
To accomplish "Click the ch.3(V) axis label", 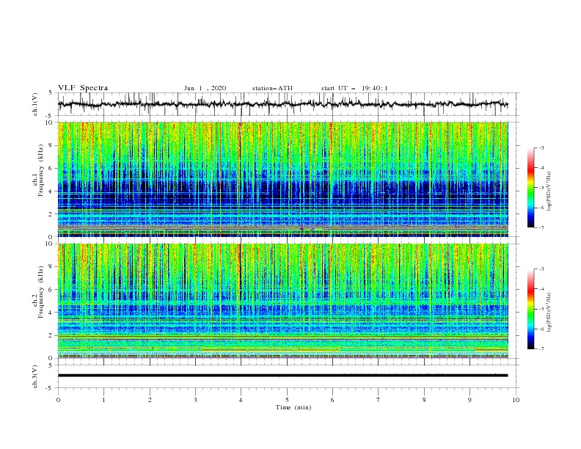I will 34,376.
